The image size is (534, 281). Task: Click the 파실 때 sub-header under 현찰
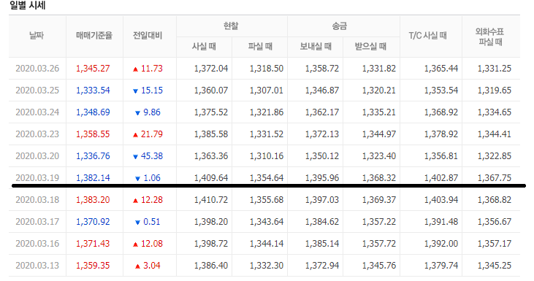(x=260, y=46)
